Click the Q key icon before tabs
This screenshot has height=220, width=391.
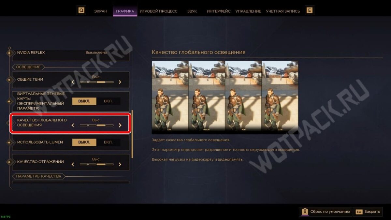point(81,10)
